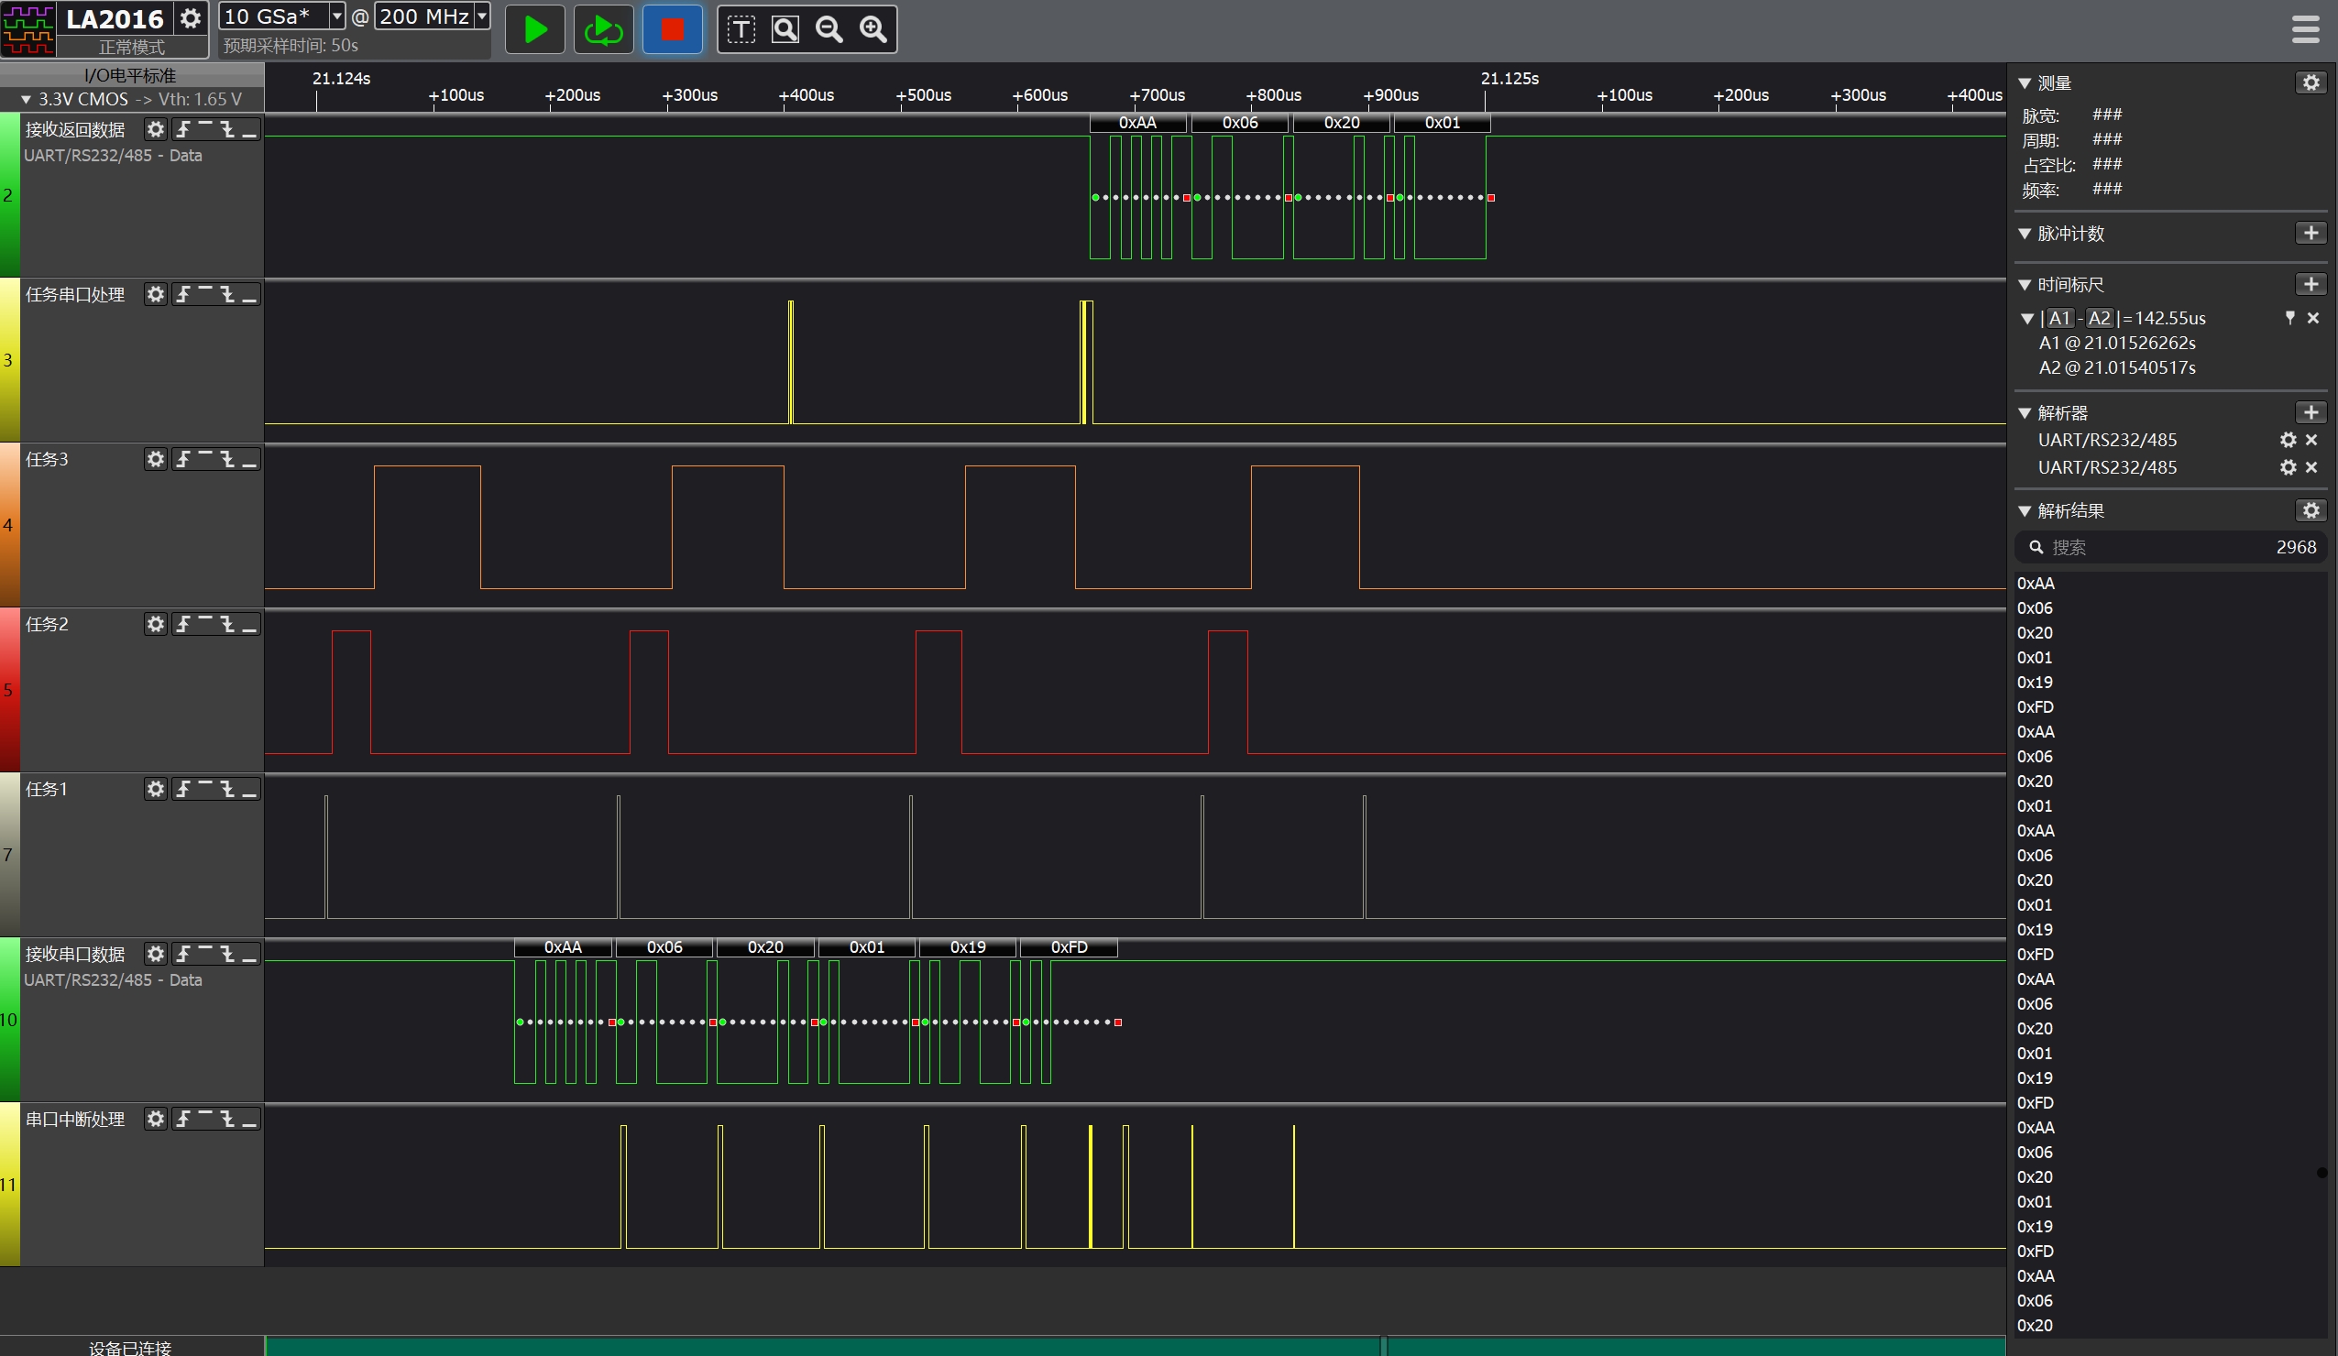The height and width of the screenshot is (1356, 2338).
Task: Delete the A1-A2 time ruler
Action: [x=2313, y=318]
